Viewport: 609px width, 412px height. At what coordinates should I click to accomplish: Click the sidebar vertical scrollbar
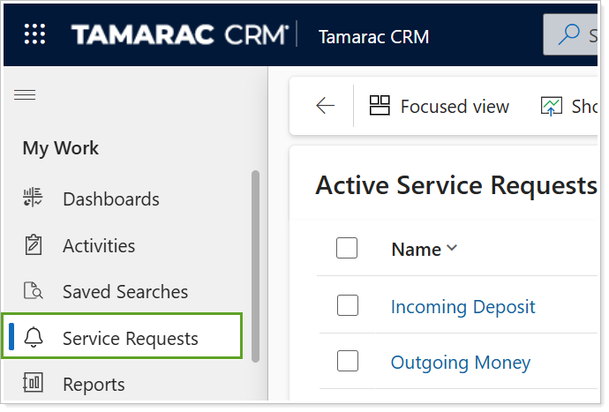(x=256, y=265)
